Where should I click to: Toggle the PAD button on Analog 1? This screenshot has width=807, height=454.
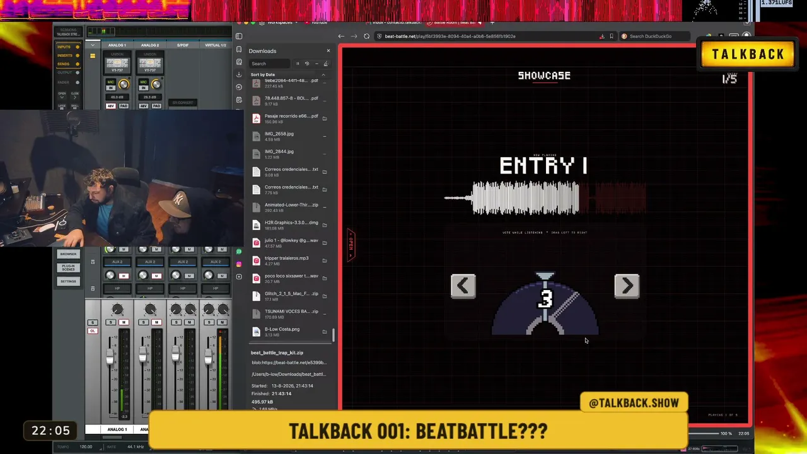124,105
